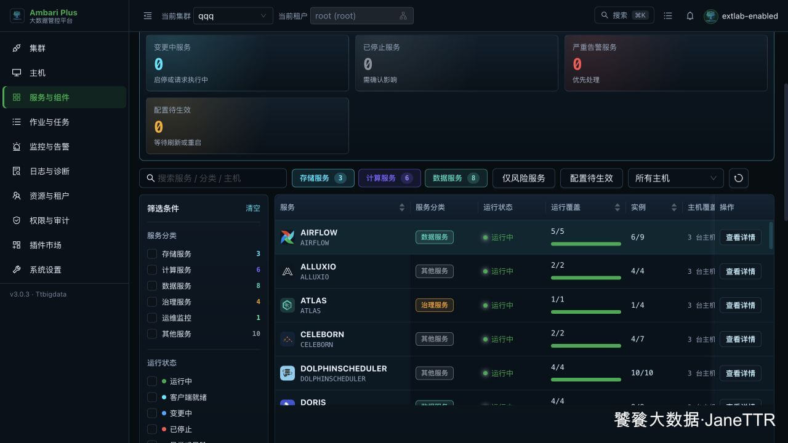788x443 pixels.
Task: Open 服务与组件 in the sidebar
Action: pyautogui.click(x=65, y=97)
